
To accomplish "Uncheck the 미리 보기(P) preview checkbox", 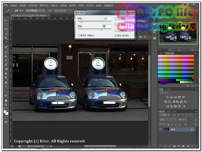I will click(x=116, y=35).
